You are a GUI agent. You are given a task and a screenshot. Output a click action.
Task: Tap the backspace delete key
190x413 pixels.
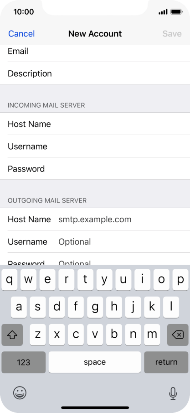click(178, 335)
